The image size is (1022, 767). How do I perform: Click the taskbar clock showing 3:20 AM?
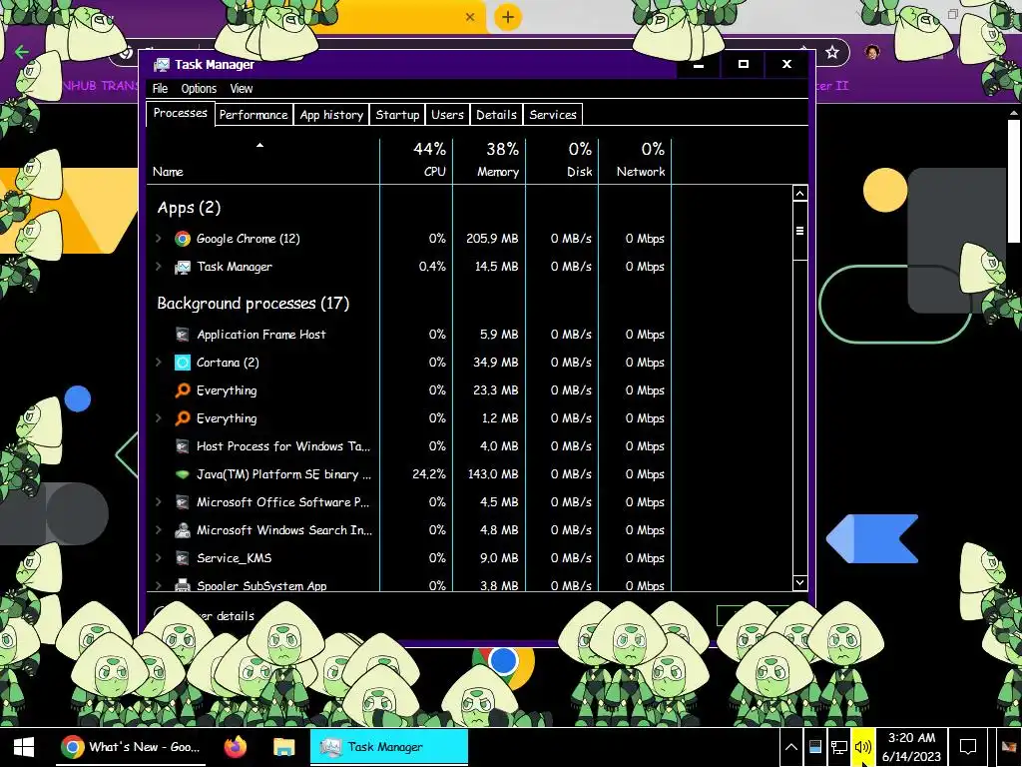[x=911, y=747]
